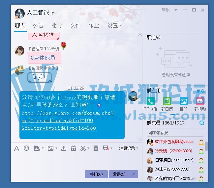Click 举报 report link
214x188 pixels.
pyautogui.click(x=166, y=10)
